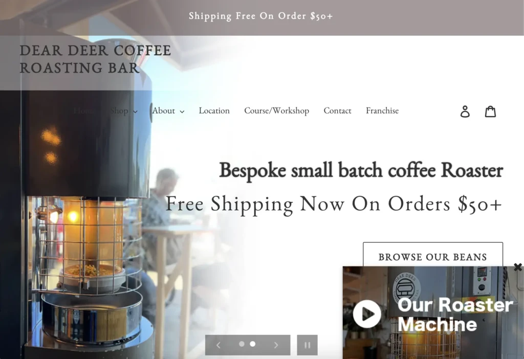524x359 pixels.
Task: Close the floating video popup
Action: [518, 267]
